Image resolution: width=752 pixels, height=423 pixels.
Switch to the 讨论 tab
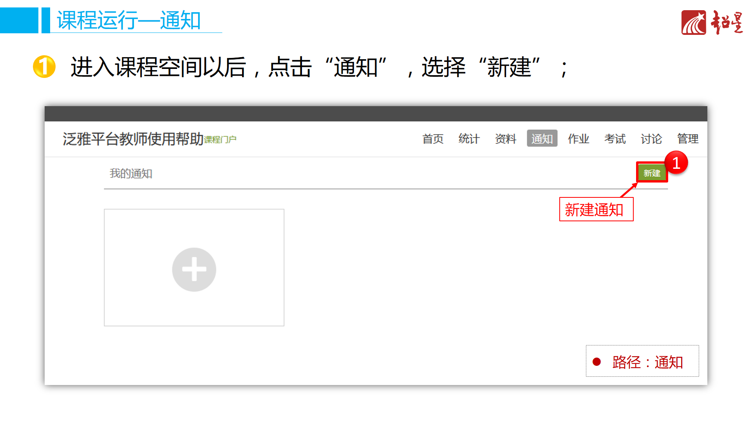[651, 139]
